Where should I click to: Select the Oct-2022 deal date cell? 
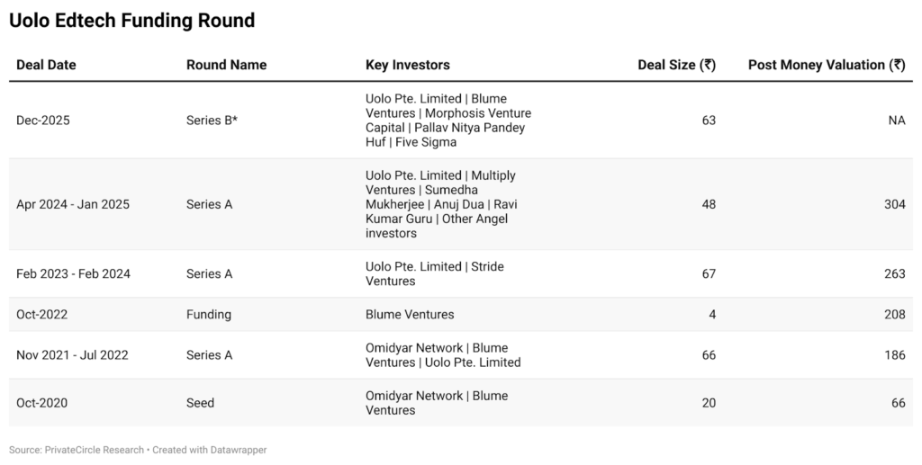tap(41, 315)
